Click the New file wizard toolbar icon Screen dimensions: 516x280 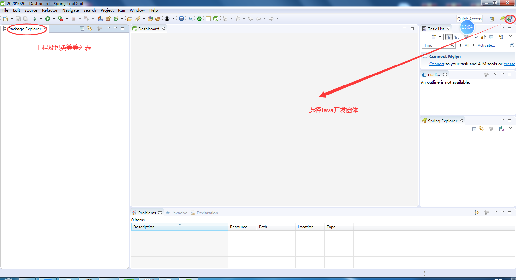(x=5, y=19)
